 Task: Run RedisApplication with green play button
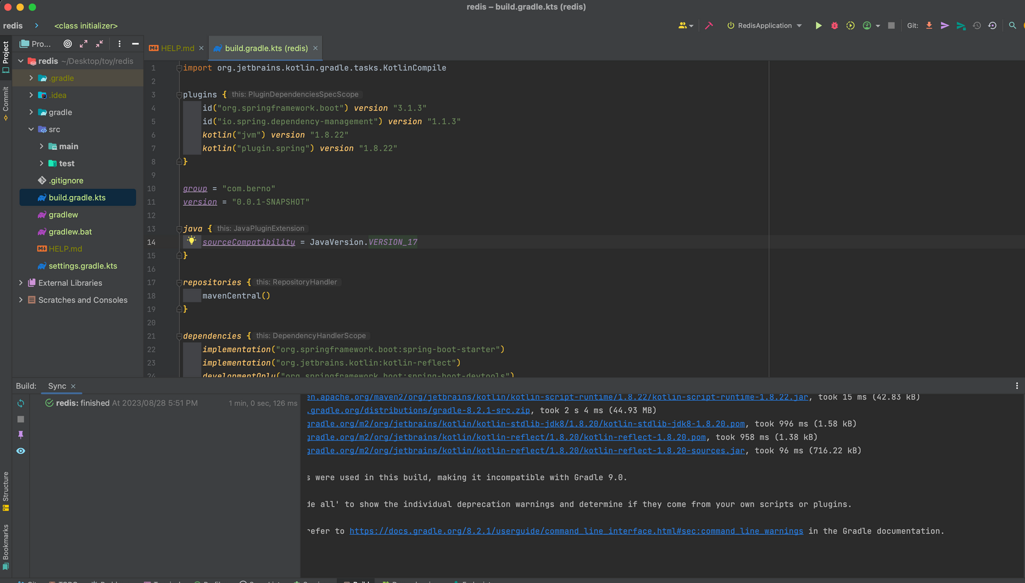point(818,25)
